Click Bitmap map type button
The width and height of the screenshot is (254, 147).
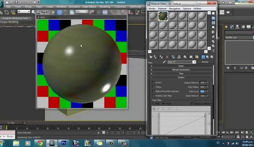(205, 62)
